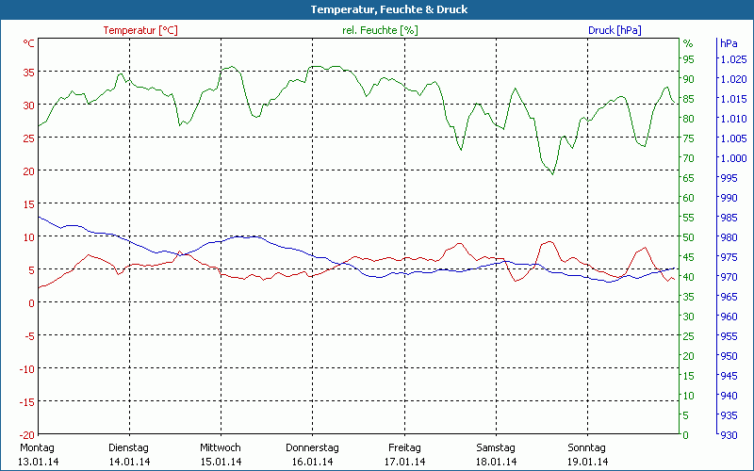Screen dimensions: 754x471
Task: Click the date '19.01.14'
Action: [x=587, y=462]
